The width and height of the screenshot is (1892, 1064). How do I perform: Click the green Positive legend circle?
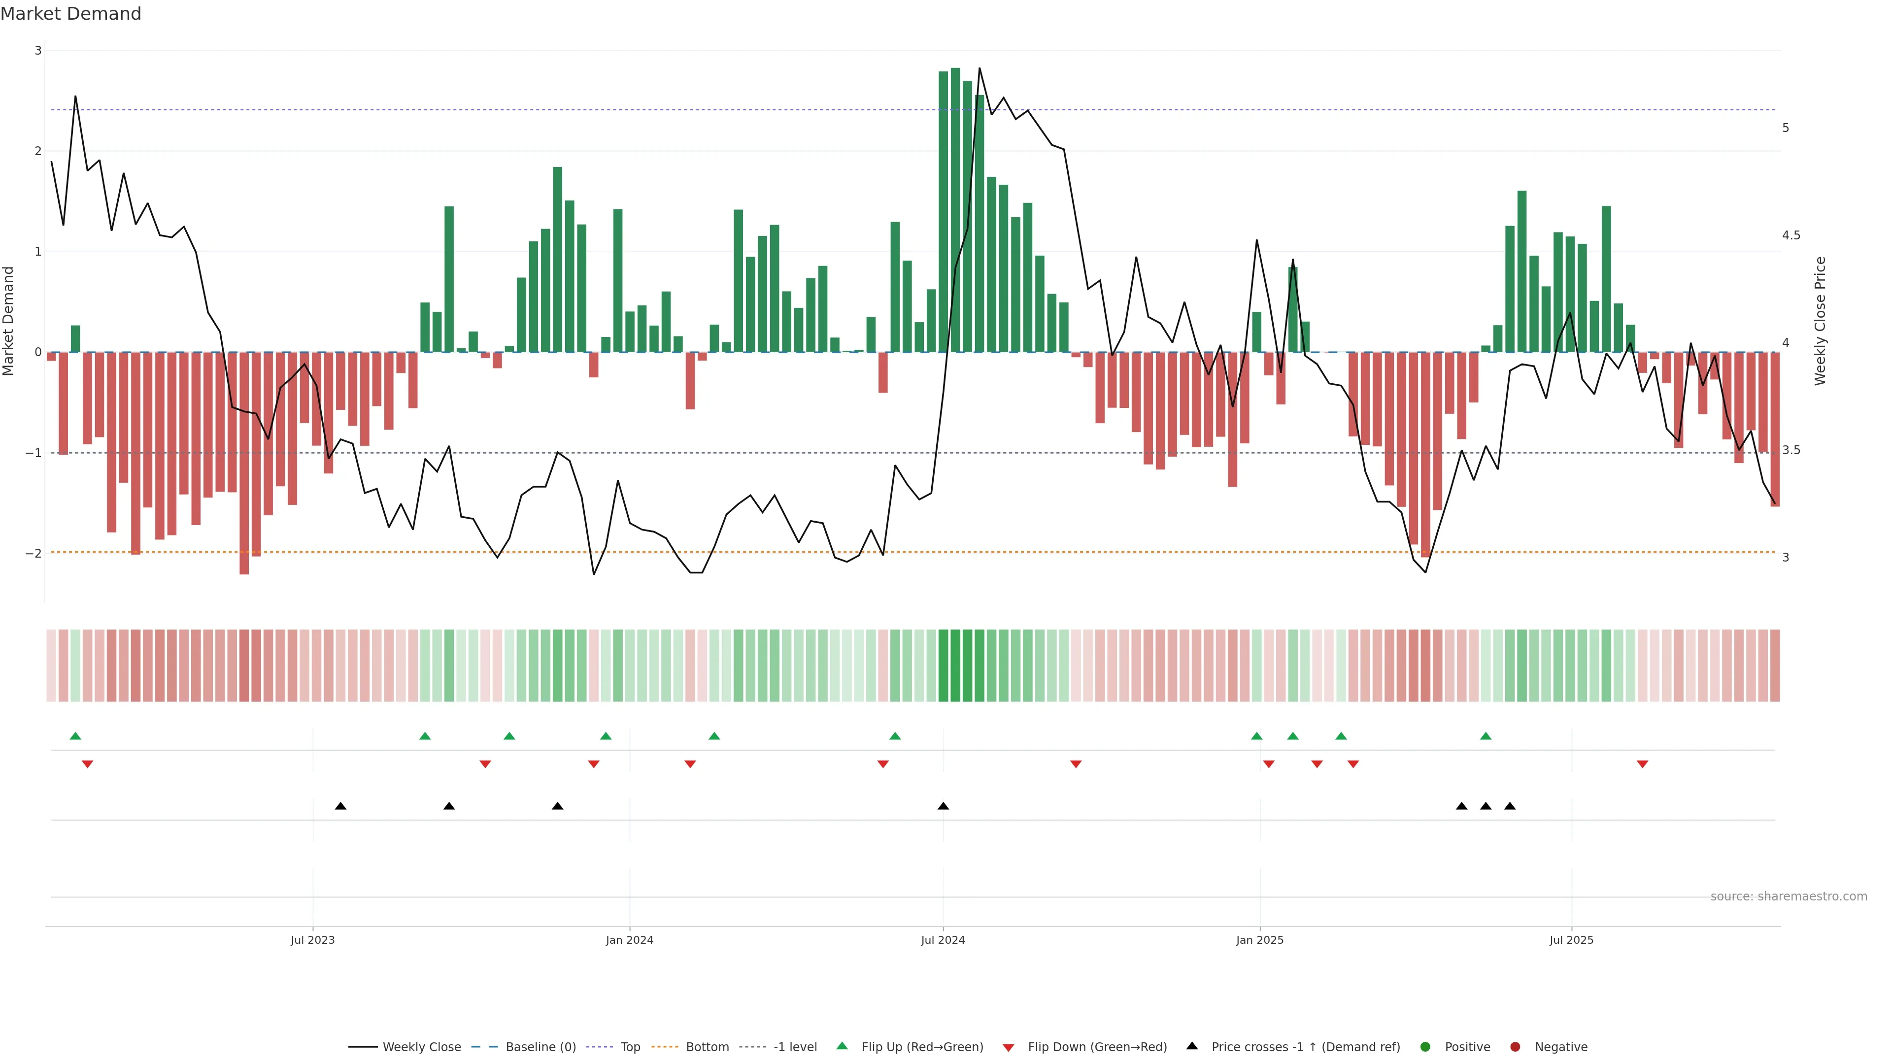coord(1425,1047)
